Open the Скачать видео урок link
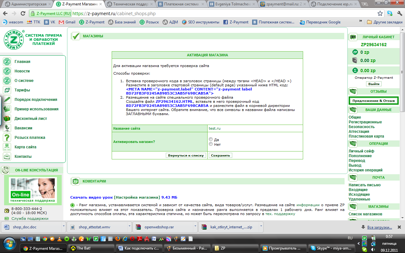405x253 pixels. coord(124,197)
